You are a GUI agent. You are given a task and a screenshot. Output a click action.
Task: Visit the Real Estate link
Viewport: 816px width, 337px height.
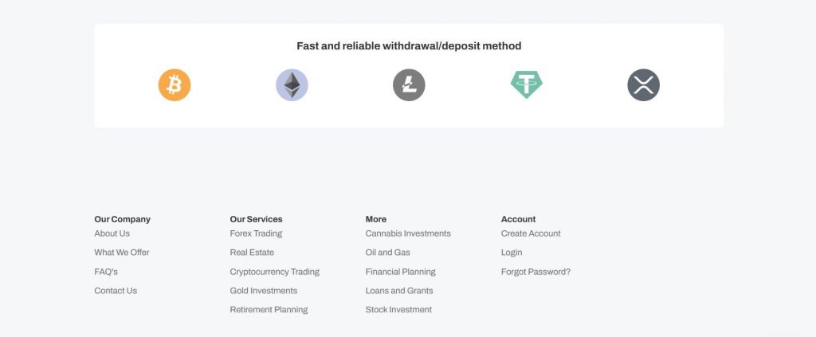pos(252,253)
